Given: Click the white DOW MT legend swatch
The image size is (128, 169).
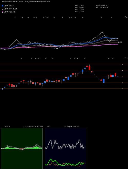Looking at the screenshot, I should coord(3,9).
